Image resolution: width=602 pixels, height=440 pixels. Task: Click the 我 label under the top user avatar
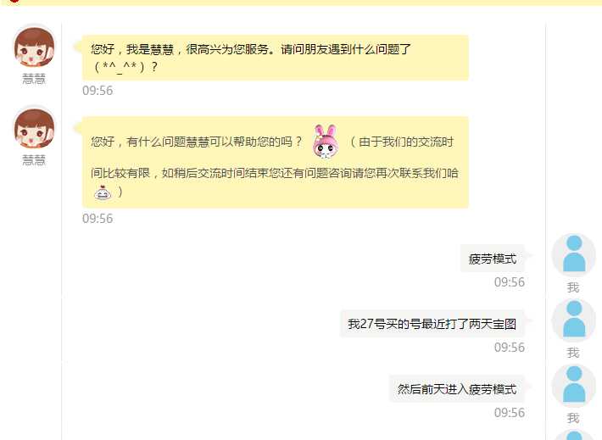click(x=573, y=287)
